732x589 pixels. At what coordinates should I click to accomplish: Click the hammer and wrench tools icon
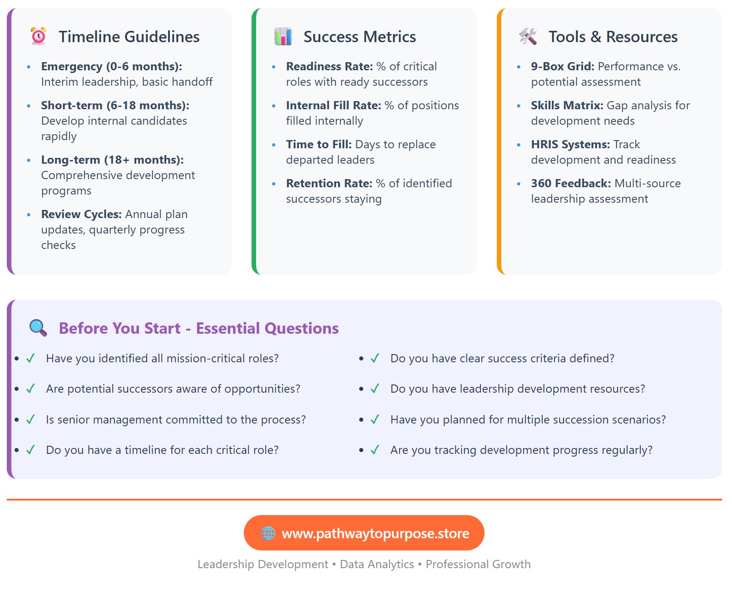click(528, 36)
